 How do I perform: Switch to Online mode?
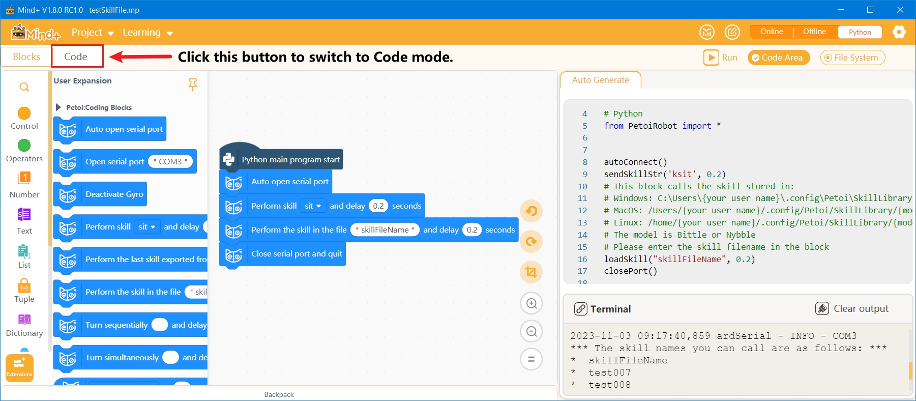coord(772,32)
